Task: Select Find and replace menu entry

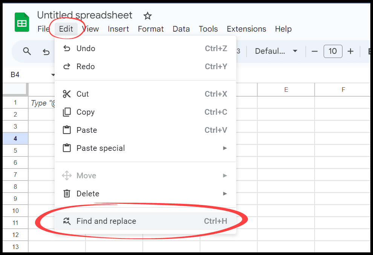Action: (x=145, y=221)
